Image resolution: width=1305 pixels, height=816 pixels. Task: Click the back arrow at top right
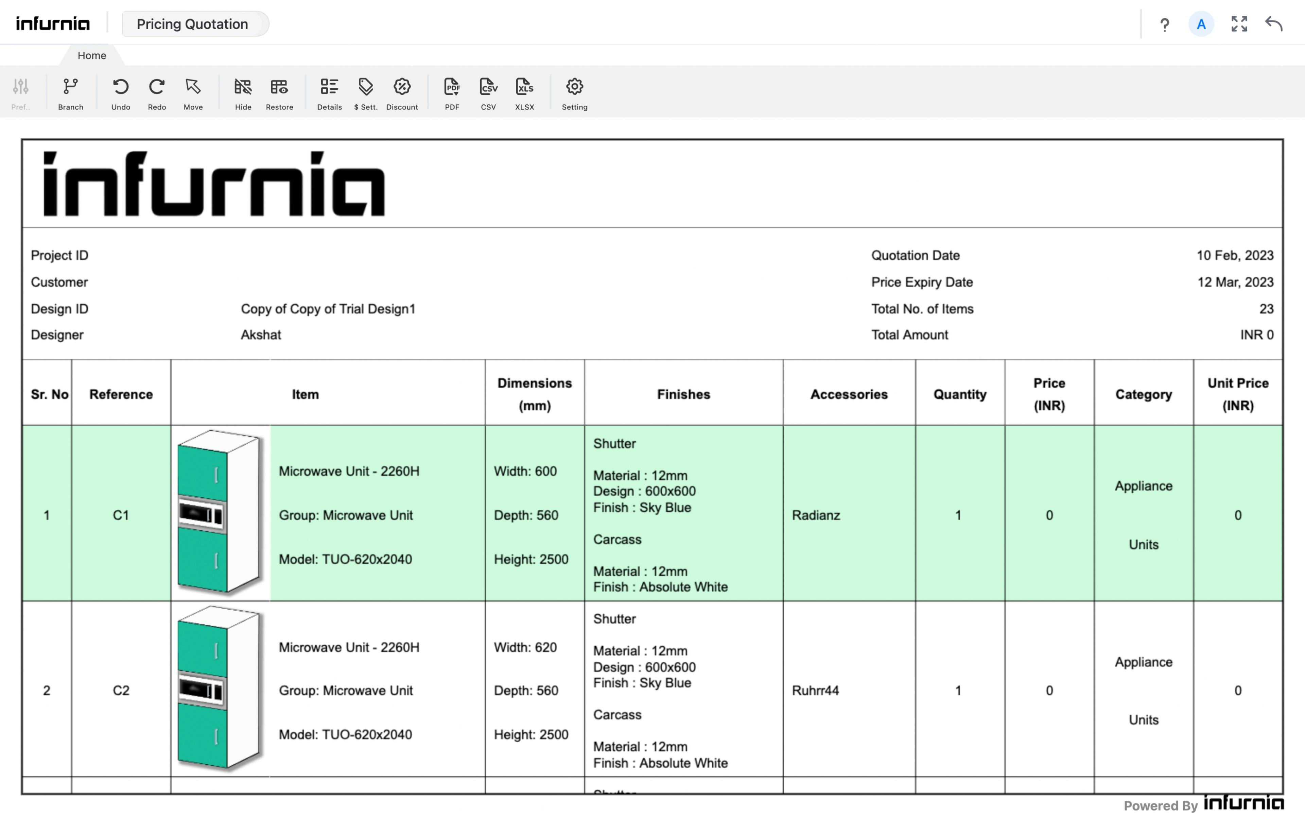pyautogui.click(x=1274, y=24)
